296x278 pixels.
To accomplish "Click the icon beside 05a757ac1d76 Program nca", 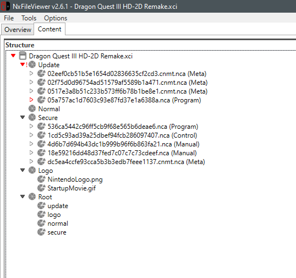I will tap(41, 100).
